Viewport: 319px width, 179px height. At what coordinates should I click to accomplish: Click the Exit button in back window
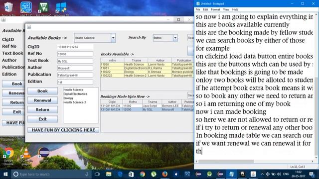(x=13, y=112)
